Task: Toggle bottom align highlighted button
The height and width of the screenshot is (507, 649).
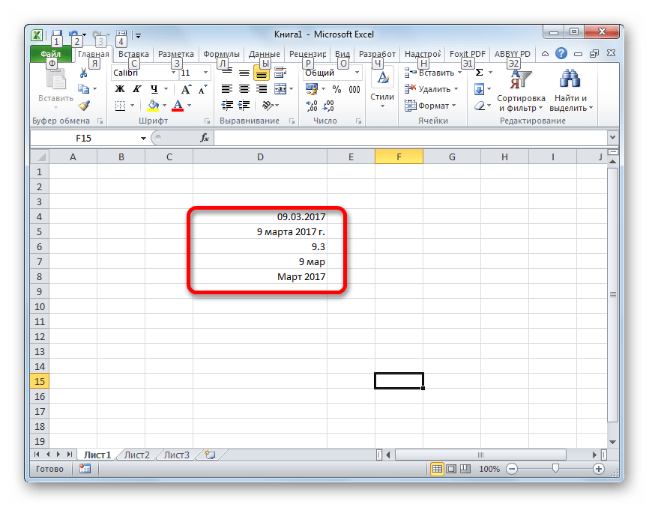Action: pyautogui.click(x=262, y=73)
